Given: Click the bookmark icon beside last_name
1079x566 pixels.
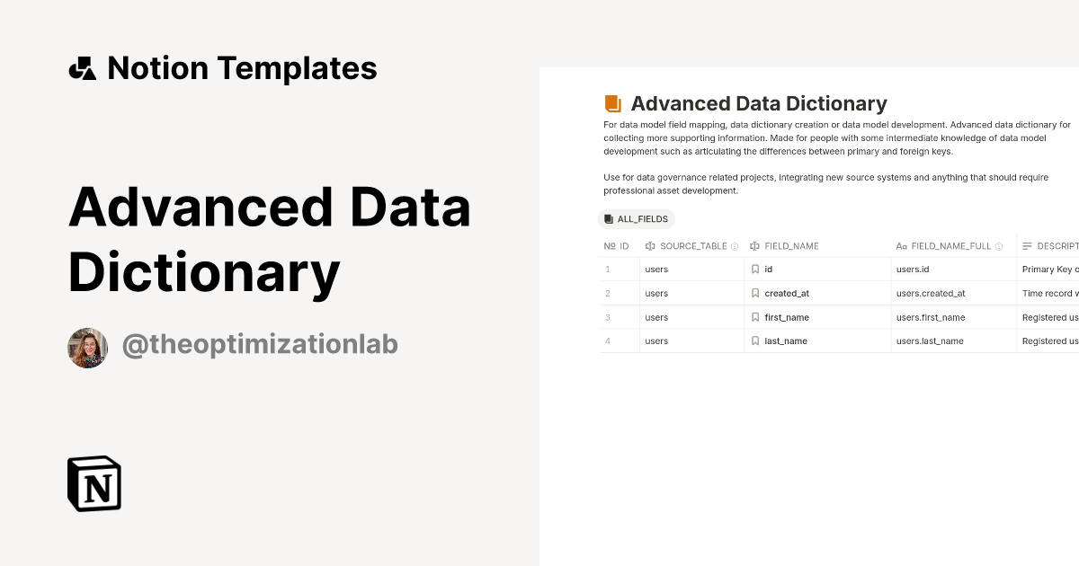Looking at the screenshot, I should 755,340.
